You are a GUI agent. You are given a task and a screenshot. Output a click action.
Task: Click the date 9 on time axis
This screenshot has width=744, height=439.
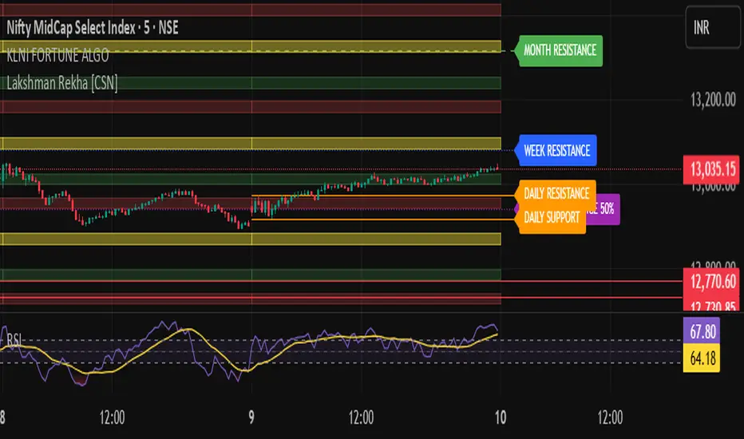tap(251, 417)
